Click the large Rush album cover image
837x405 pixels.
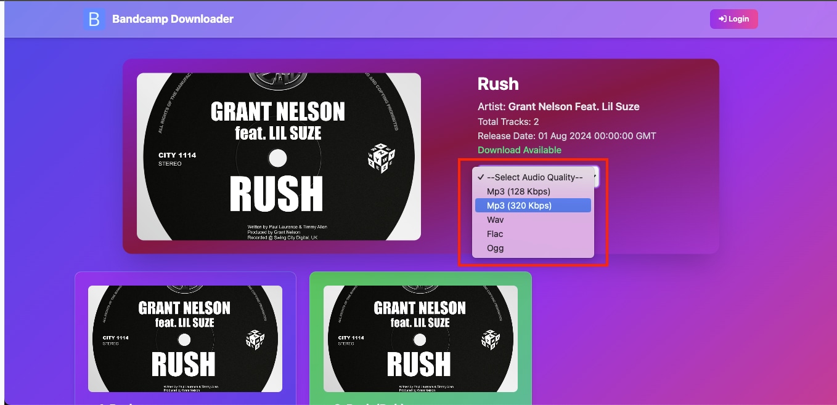click(279, 156)
